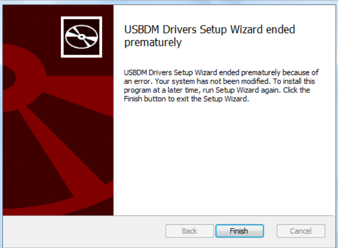Click the dark ring hole of the anchor graphic

coord(8,77)
